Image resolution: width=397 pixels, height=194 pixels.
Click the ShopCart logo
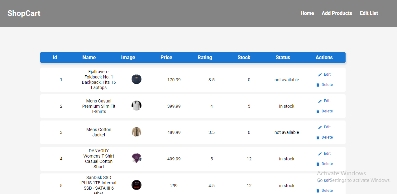coord(24,13)
